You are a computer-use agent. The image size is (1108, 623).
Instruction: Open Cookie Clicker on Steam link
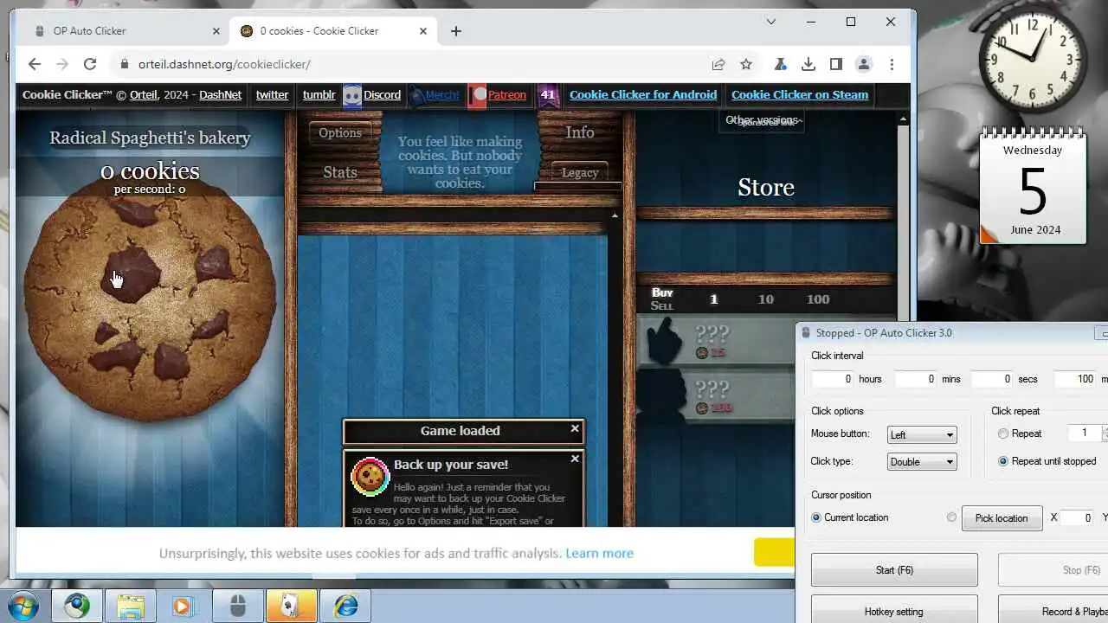(800, 95)
